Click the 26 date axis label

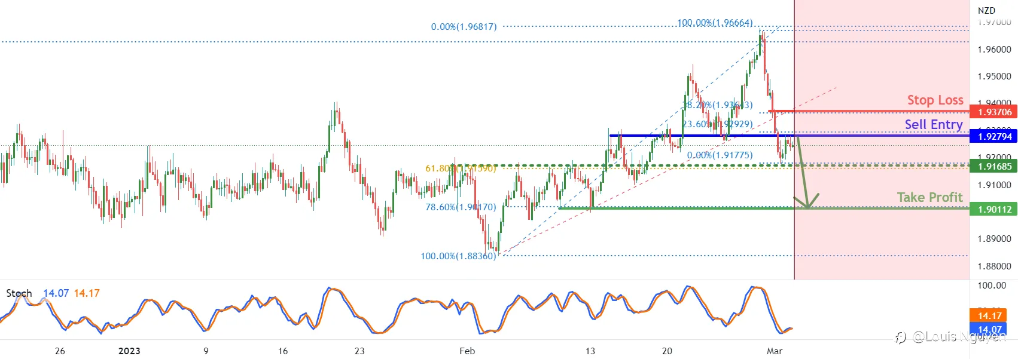(60, 351)
